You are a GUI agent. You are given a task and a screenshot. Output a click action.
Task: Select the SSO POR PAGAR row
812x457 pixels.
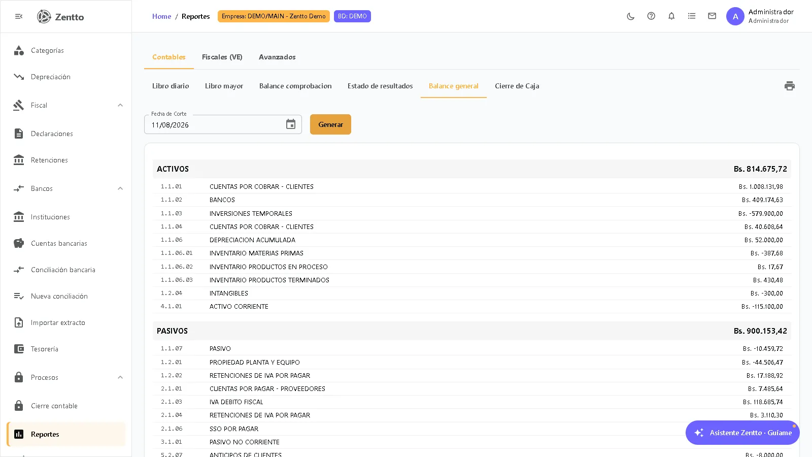[472, 429]
